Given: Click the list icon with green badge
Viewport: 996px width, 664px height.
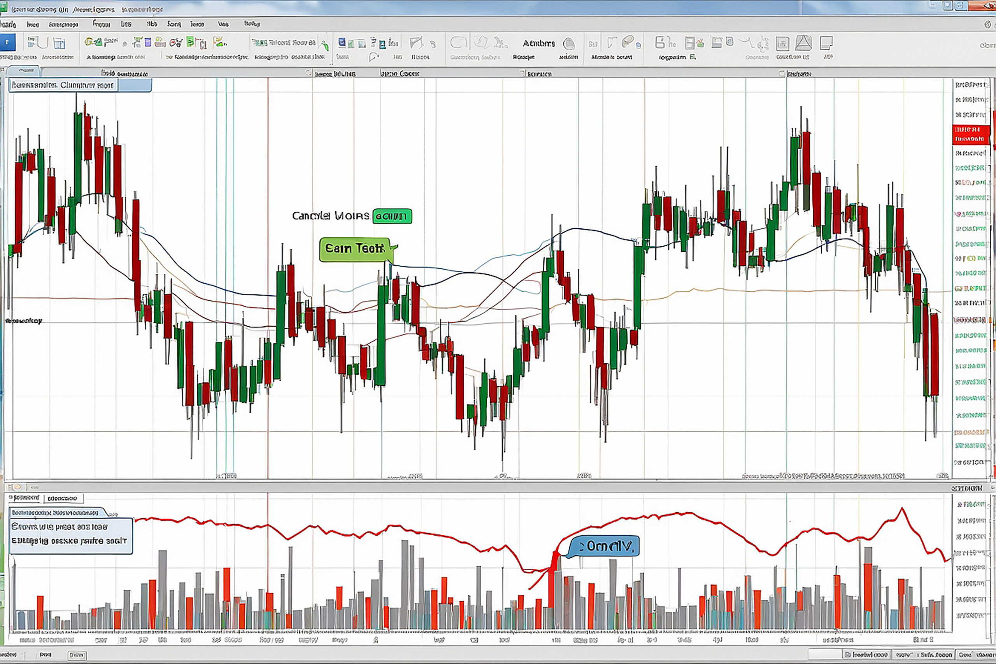Looking at the screenshot, I should [x=694, y=42].
